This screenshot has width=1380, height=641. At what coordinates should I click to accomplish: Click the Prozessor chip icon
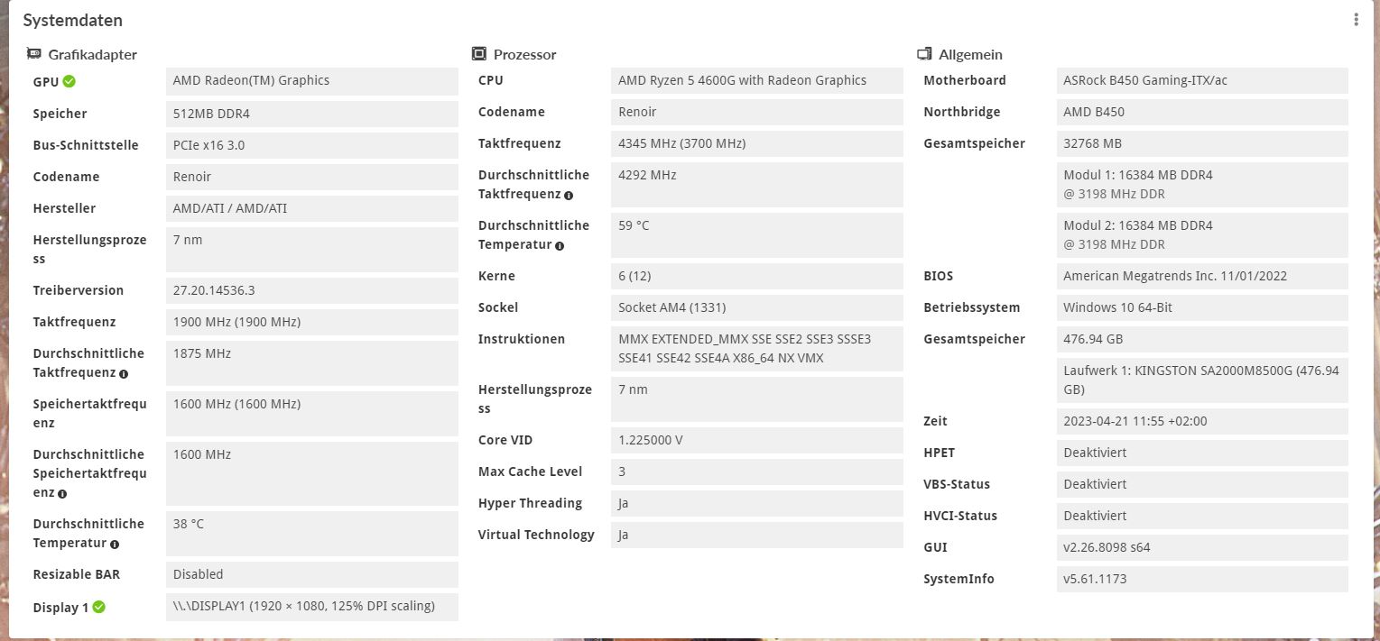[x=479, y=54]
